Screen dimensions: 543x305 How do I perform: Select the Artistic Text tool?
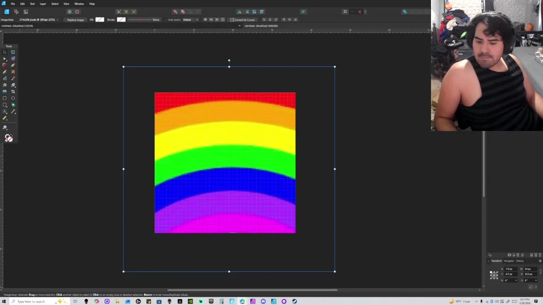tap(5, 111)
